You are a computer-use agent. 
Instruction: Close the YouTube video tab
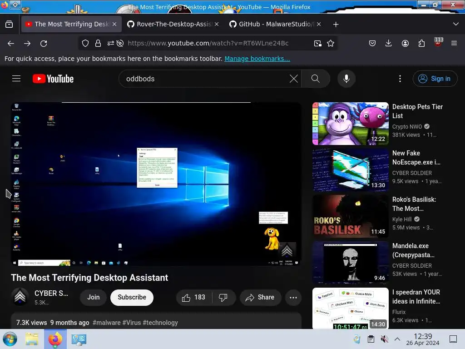(x=114, y=25)
